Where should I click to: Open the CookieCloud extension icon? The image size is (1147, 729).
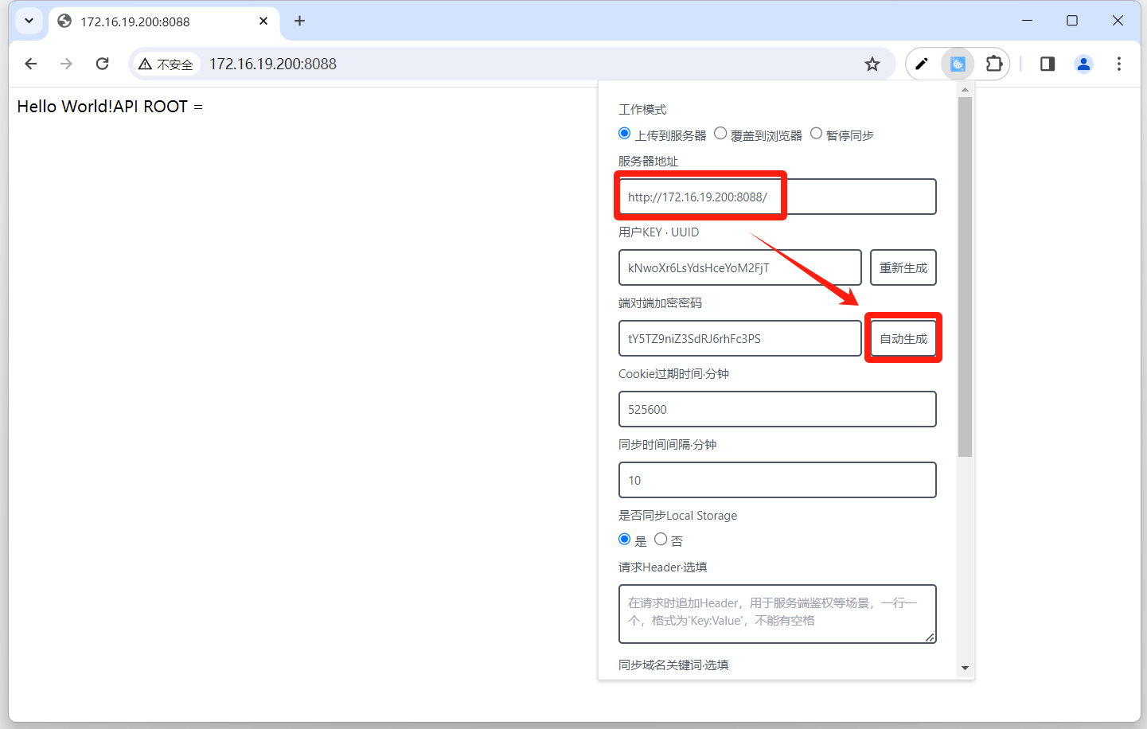click(x=958, y=64)
